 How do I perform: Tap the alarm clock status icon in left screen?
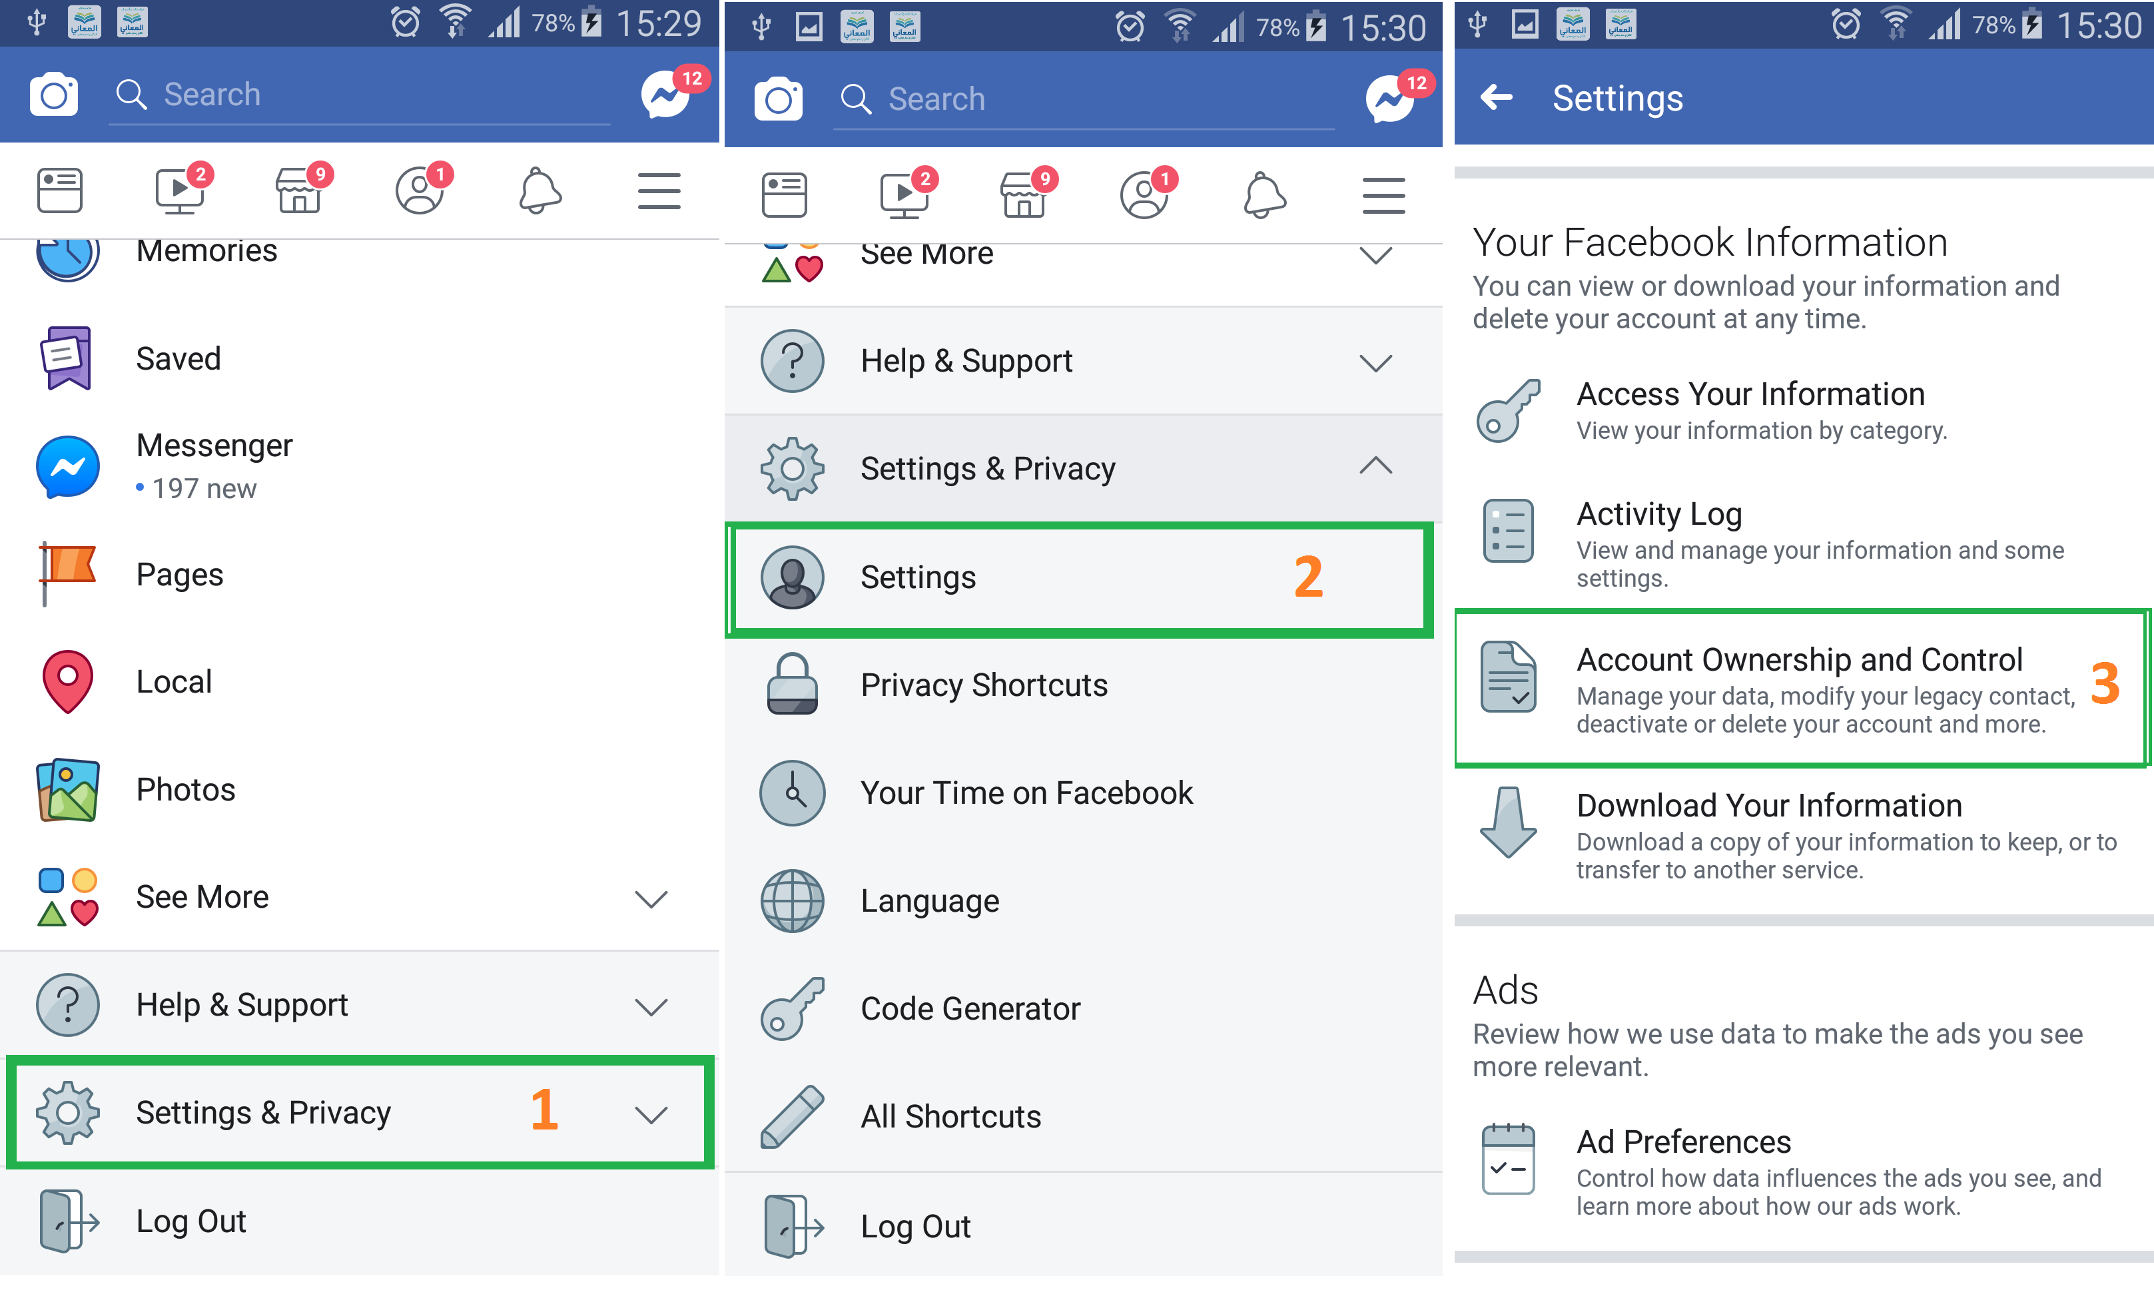(406, 23)
